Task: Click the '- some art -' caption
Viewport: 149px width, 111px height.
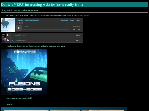Action: click(x=10, y=104)
